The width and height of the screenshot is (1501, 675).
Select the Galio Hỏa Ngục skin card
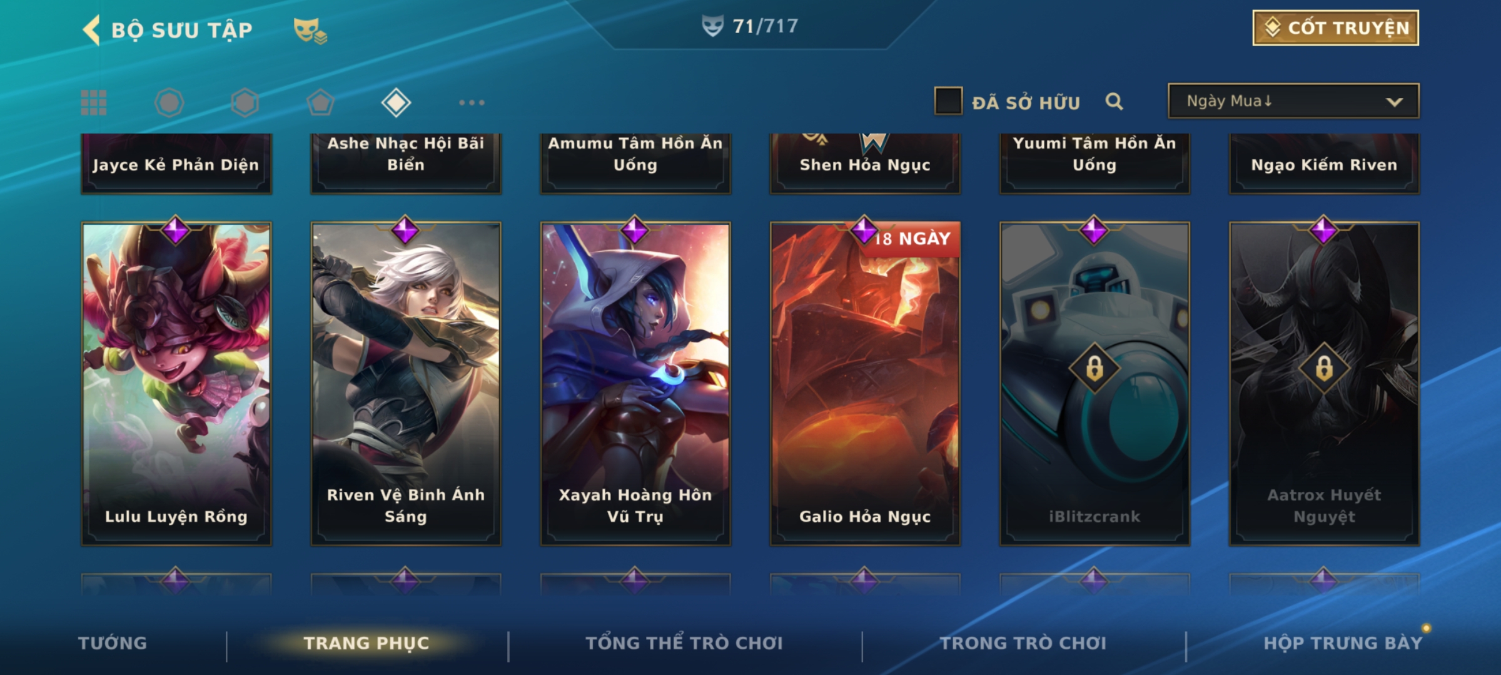coord(865,384)
